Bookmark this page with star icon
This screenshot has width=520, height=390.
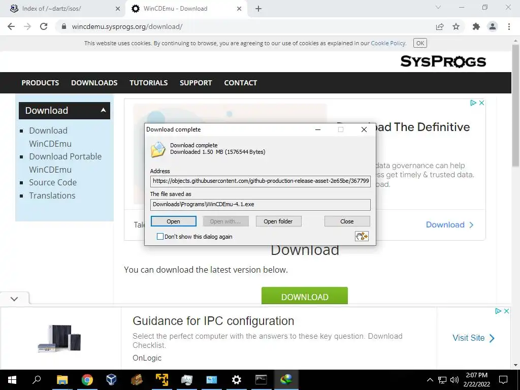[x=456, y=26]
